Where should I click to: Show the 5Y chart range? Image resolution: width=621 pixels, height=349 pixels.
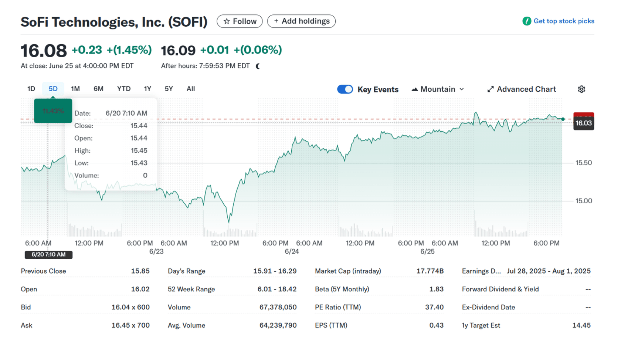click(169, 89)
